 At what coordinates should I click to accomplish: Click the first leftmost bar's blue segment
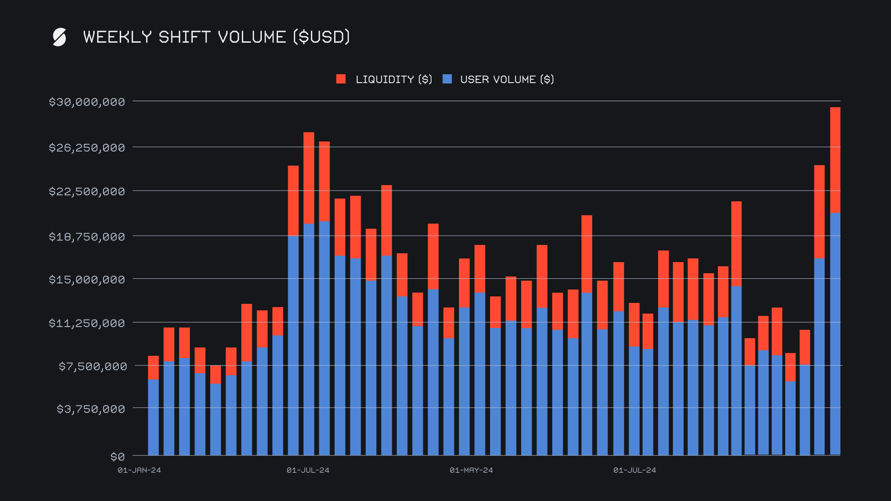[153, 417]
